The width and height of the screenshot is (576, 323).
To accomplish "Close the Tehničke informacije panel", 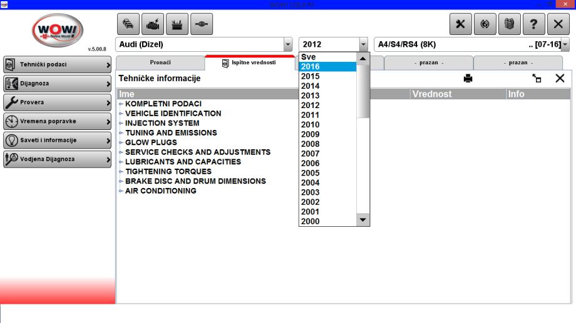I will (560, 78).
